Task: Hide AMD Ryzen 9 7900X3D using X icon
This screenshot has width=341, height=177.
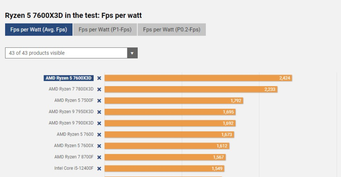Action: coord(99,123)
